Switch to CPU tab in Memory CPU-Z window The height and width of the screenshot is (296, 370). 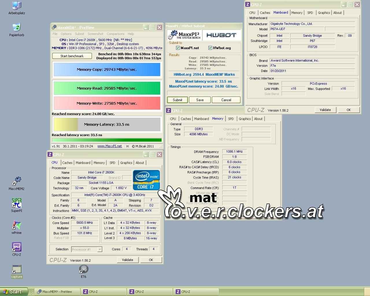coord(173,119)
